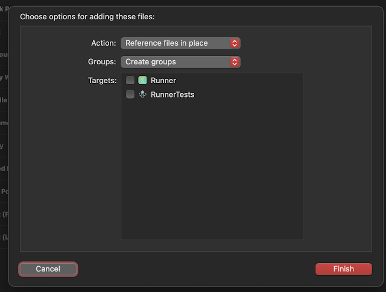Click the 'Groups:' field label

[102, 62]
